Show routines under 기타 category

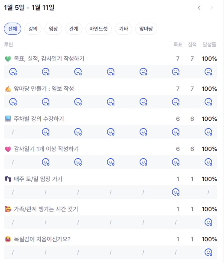(x=124, y=29)
